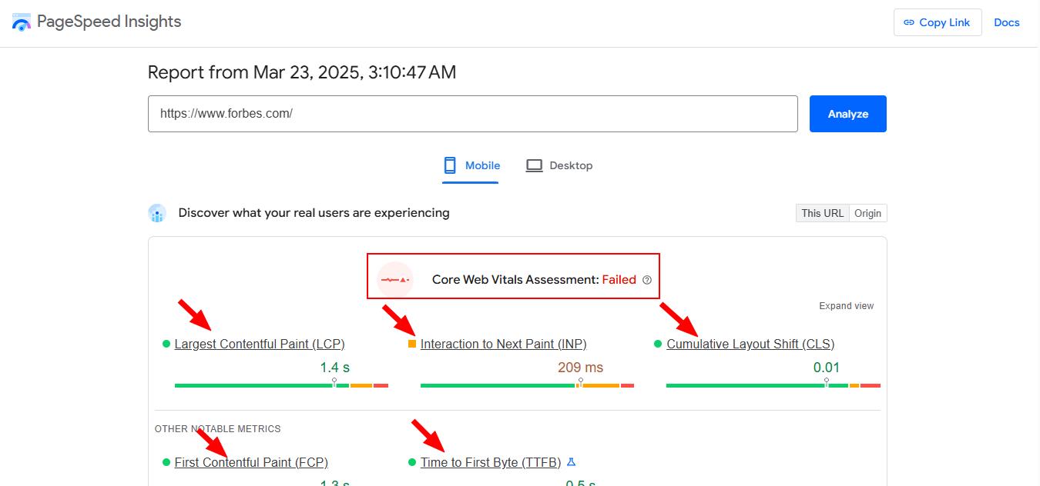
Task: Switch to the Origin toggle option
Action: (867, 213)
